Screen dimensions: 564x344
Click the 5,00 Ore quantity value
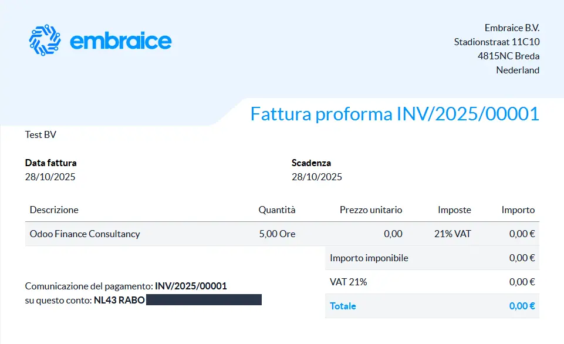[x=277, y=234]
